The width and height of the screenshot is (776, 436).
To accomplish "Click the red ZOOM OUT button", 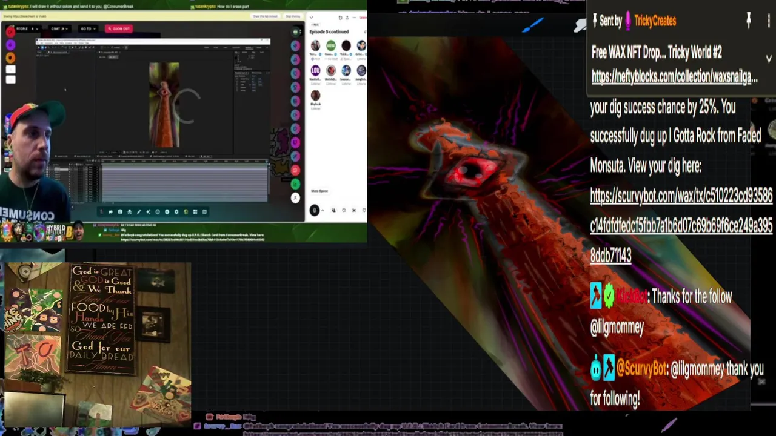I will coord(119,28).
